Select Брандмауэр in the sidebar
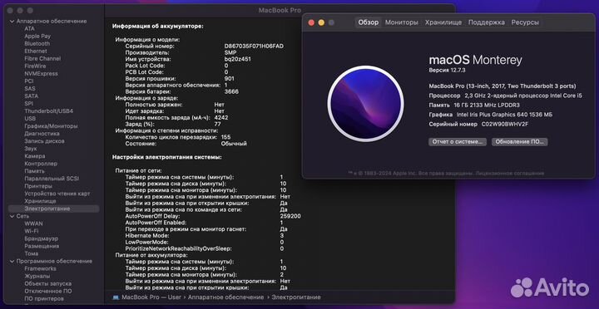Image resolution: width=599 pixels, height=309 pixels. pyautogui.click(x=42, y=238)
